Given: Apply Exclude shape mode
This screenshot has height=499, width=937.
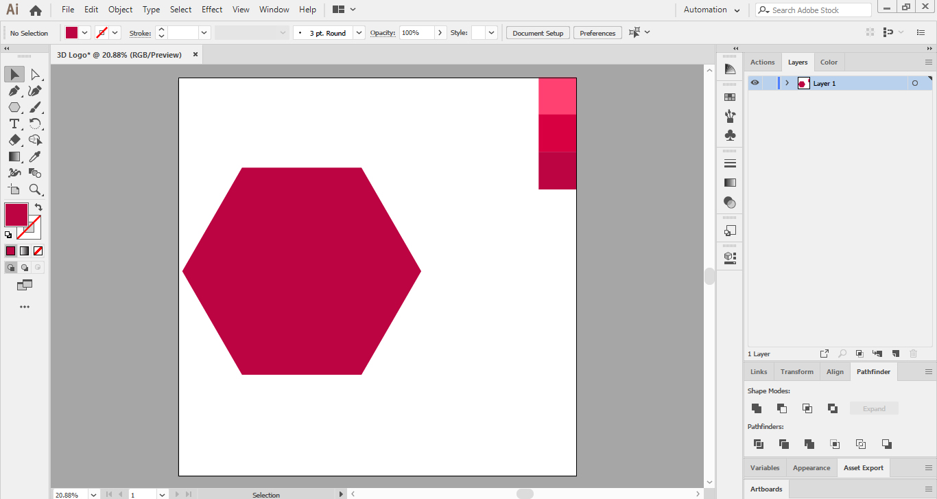Looking at the screenshot, I should [x=833, y=408].
